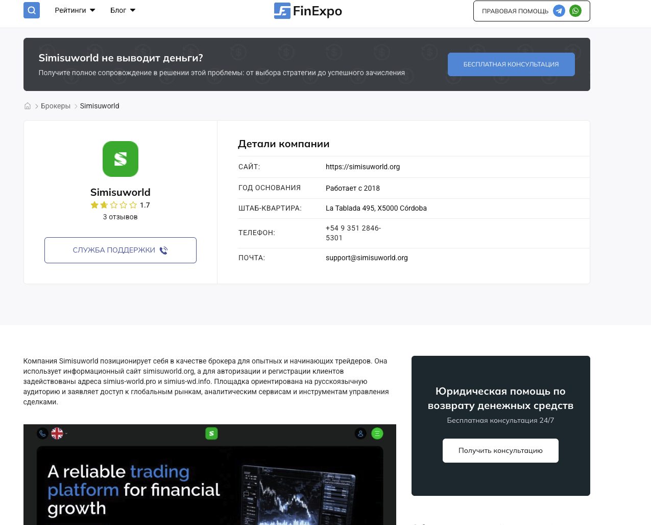Click the star rating under Simisuworld
The image size is (651, 525).
(x=114, y=205)
